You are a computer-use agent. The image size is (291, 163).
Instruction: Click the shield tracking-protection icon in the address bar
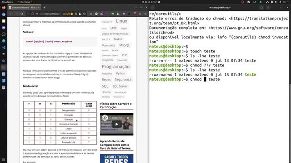(28, 14)
